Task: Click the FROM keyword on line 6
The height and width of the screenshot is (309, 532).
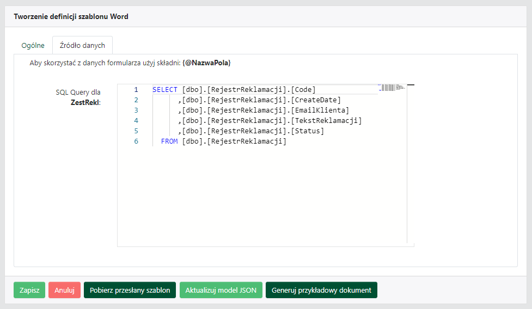Action: [169, 141]
